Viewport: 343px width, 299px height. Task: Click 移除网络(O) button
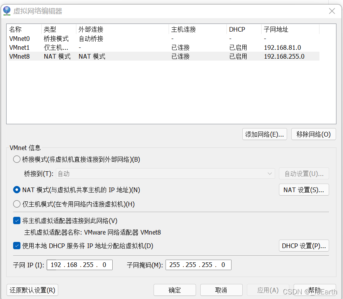[x=313, y=134]
